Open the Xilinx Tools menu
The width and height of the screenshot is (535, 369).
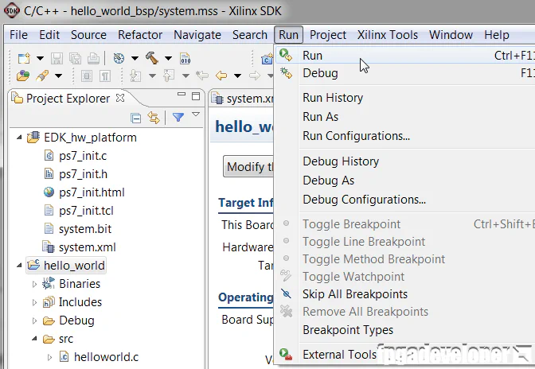388,35
